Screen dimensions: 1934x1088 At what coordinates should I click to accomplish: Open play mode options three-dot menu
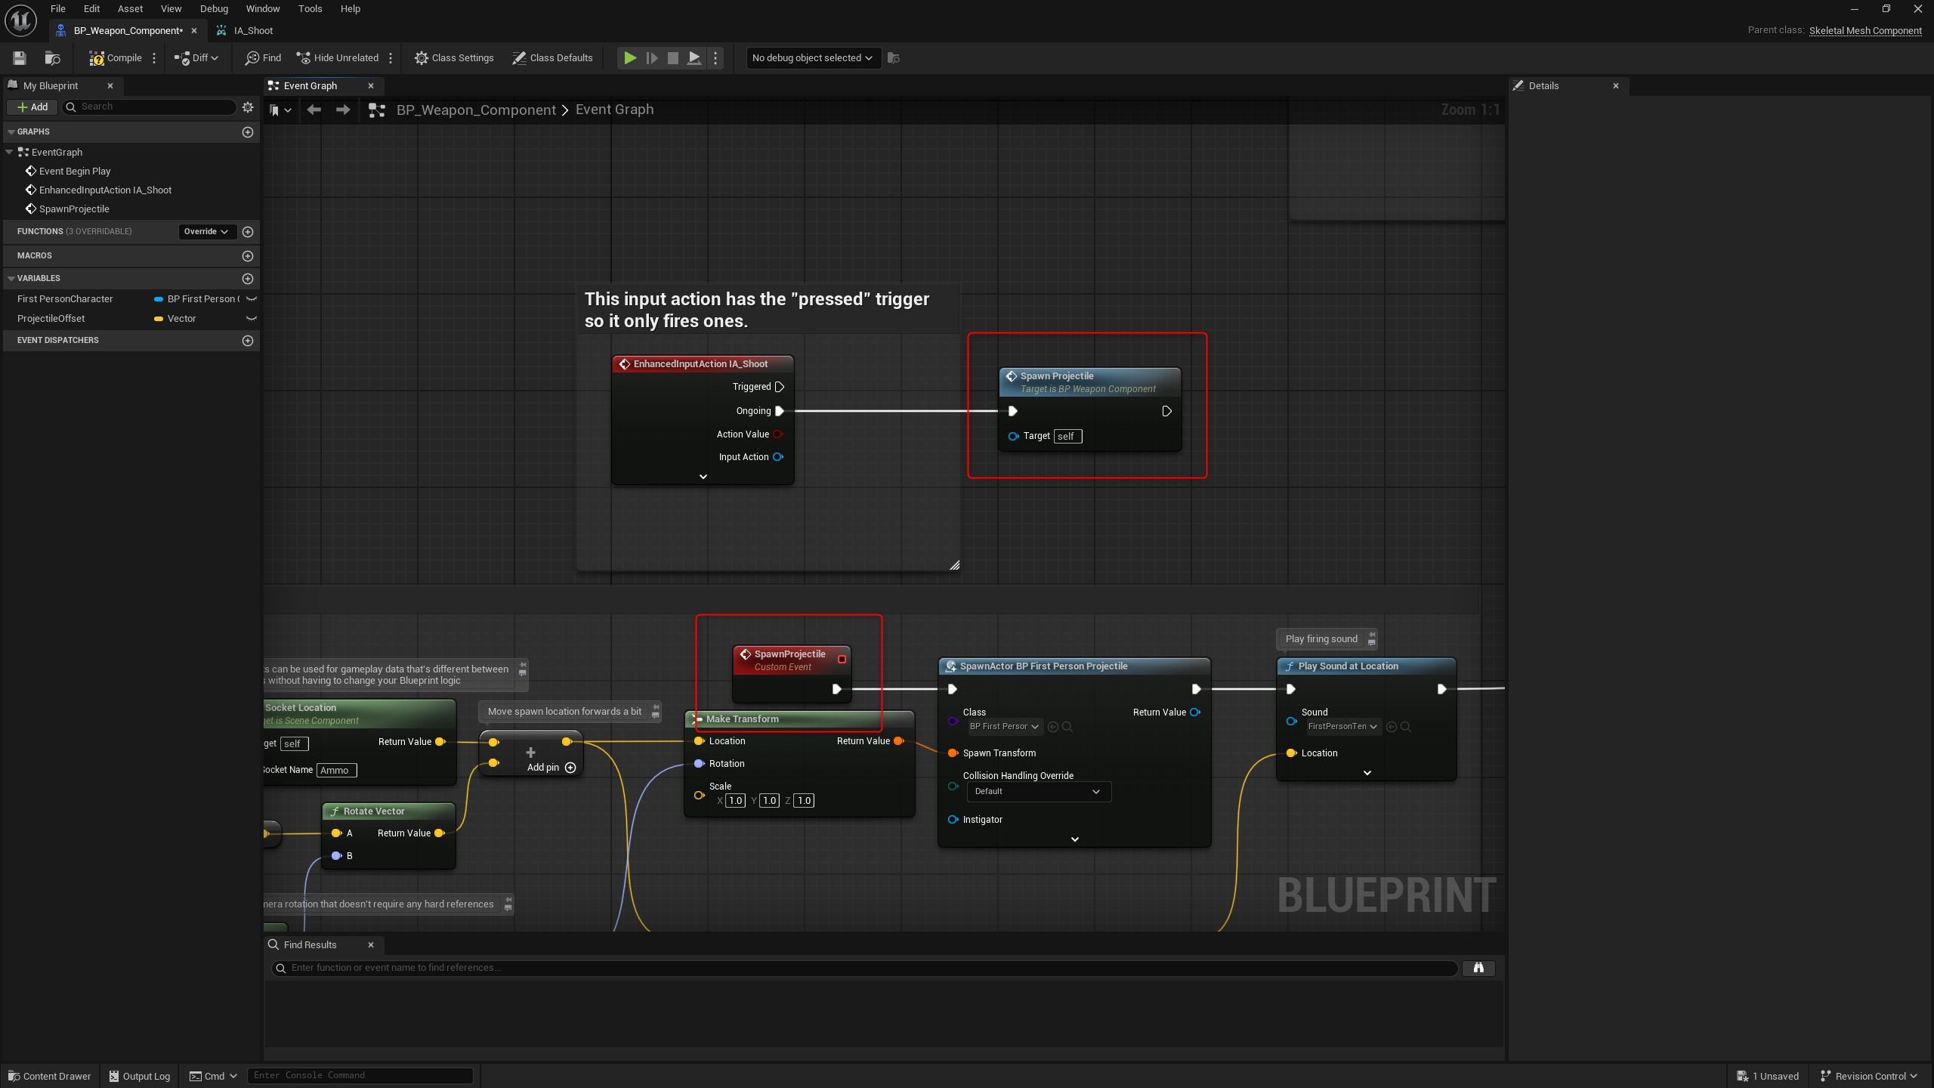715,57
